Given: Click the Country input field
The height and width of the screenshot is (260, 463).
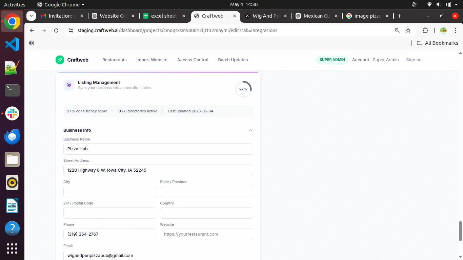Looking at the screenshot, I should tap(206, 213).
